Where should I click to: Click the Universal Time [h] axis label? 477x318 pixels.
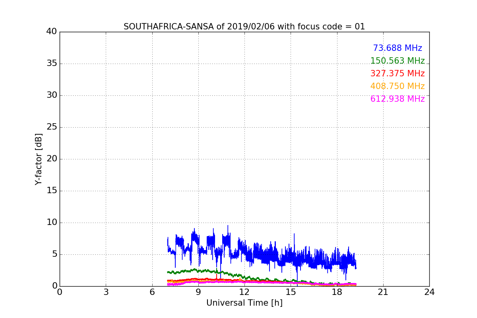(x=244, y=303)
